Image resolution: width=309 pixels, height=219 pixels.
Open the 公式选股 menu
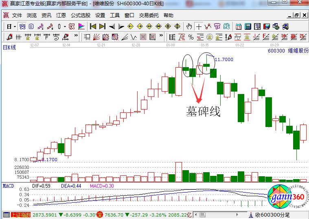pos(81,15)
